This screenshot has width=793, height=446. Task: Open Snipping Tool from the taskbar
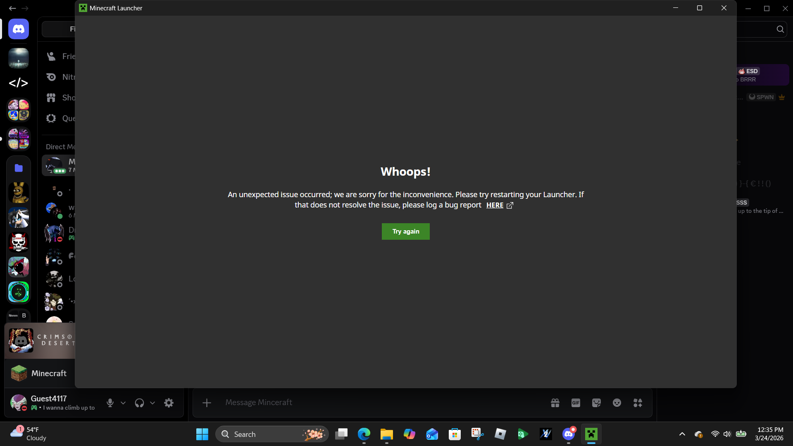tap(478, 434)
